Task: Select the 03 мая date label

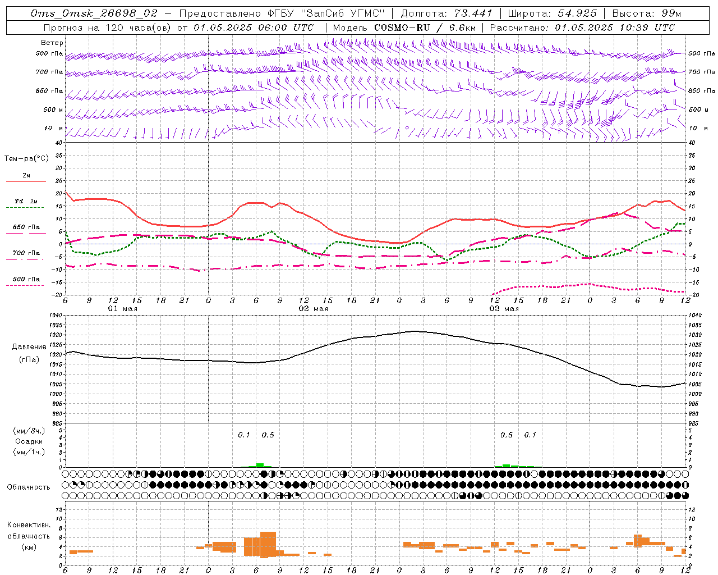Action: click(504, 309)
